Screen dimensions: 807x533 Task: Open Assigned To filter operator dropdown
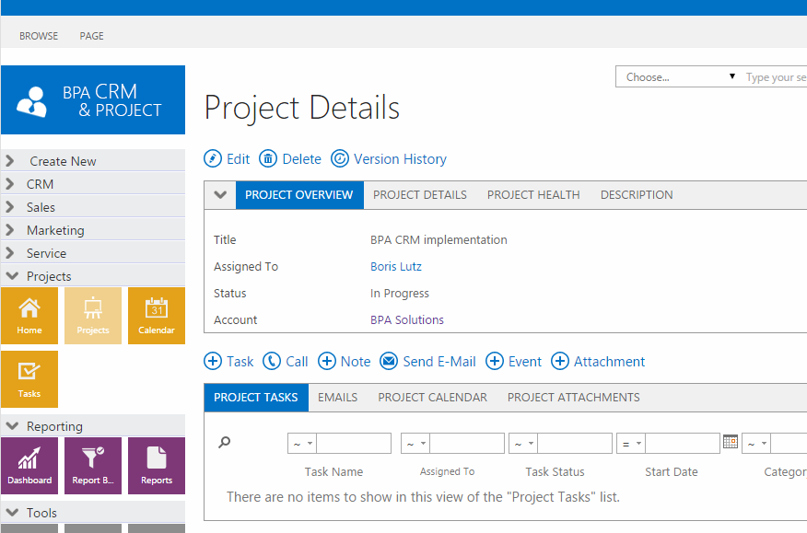(415, 444)
